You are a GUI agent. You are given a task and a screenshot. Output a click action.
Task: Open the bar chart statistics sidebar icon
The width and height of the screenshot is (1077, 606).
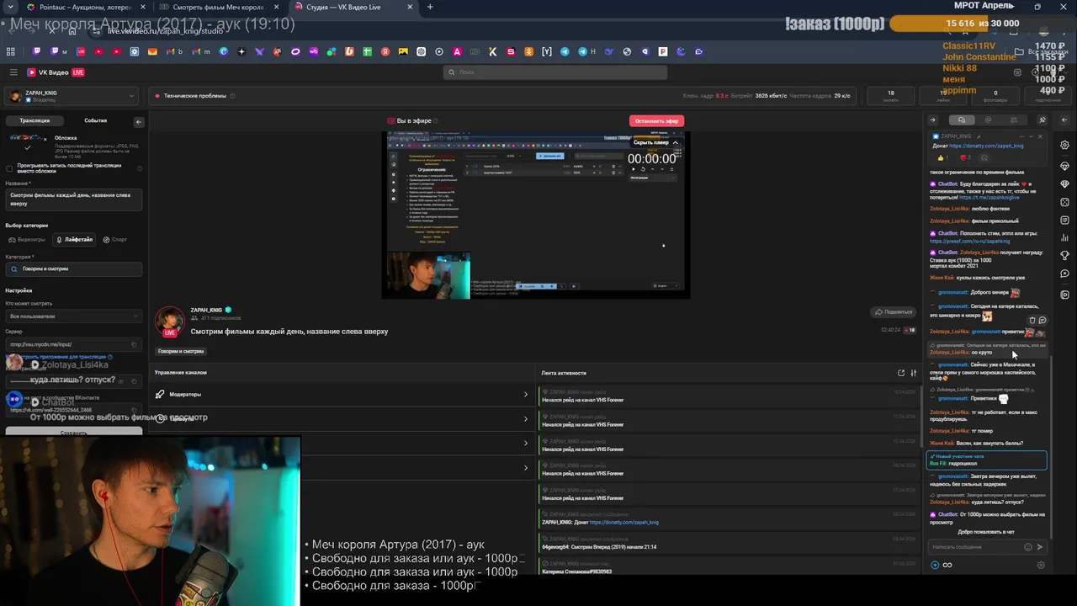click(x=1064, y=239)
